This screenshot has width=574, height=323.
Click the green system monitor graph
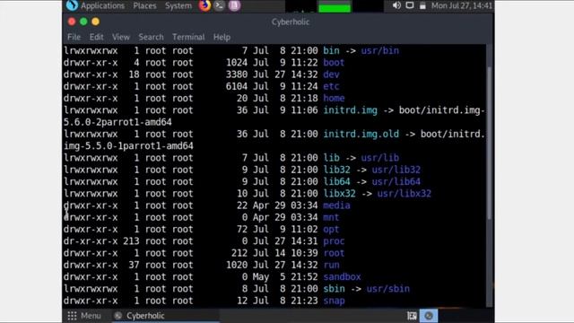pyautogui.click(x=335, y=7)
